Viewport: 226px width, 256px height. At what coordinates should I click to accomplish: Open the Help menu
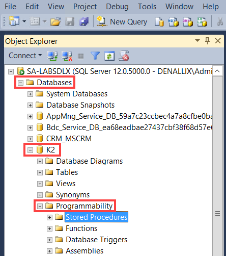point(211,7)
